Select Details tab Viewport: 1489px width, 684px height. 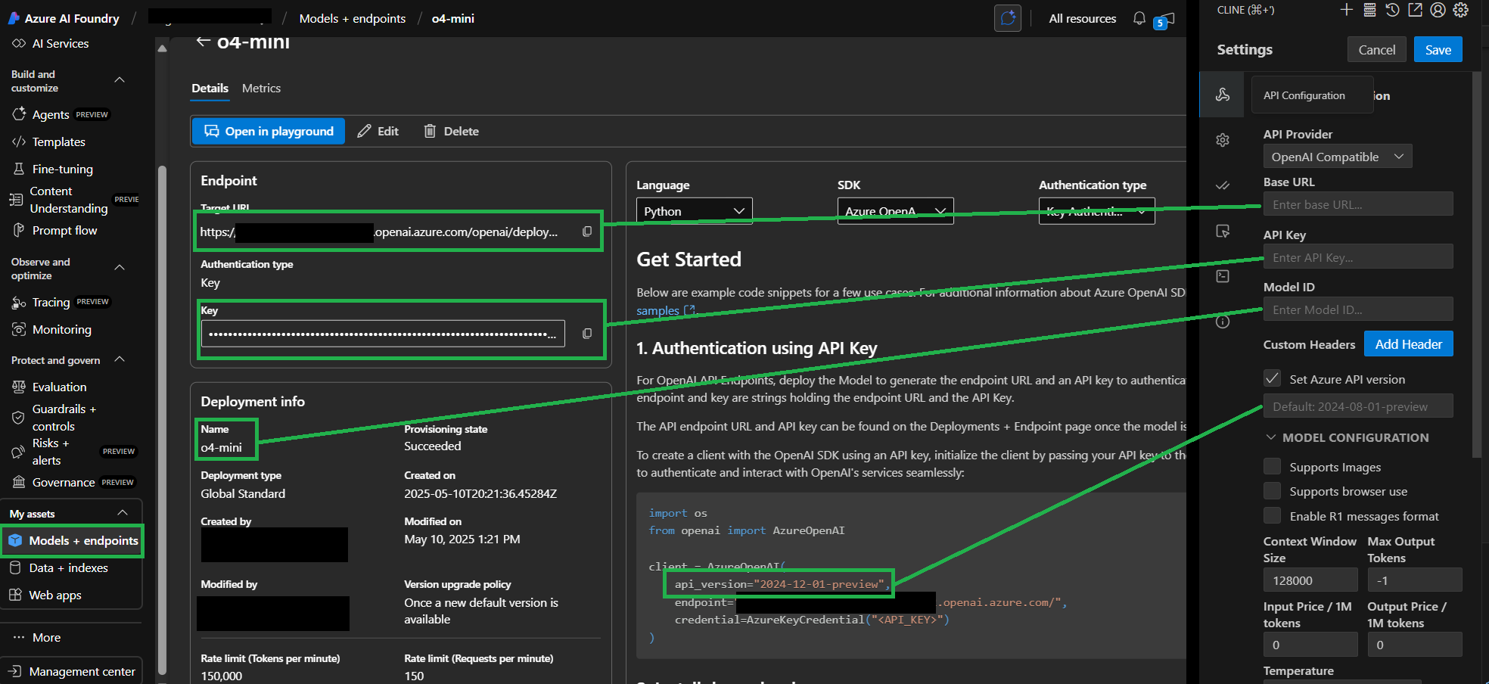(x=210, y=89)
